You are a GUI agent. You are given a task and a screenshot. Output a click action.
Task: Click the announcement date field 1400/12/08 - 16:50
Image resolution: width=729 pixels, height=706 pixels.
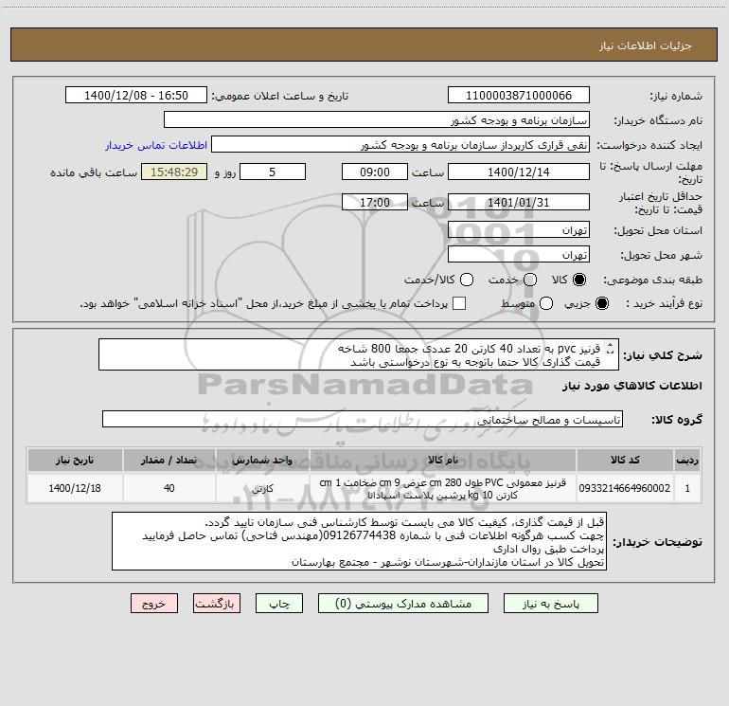point(135,96)
